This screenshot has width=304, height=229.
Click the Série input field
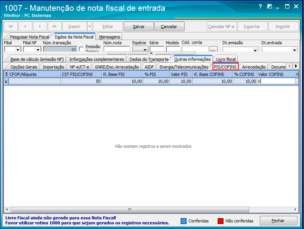pyautogui.click(x=157, y=49)
